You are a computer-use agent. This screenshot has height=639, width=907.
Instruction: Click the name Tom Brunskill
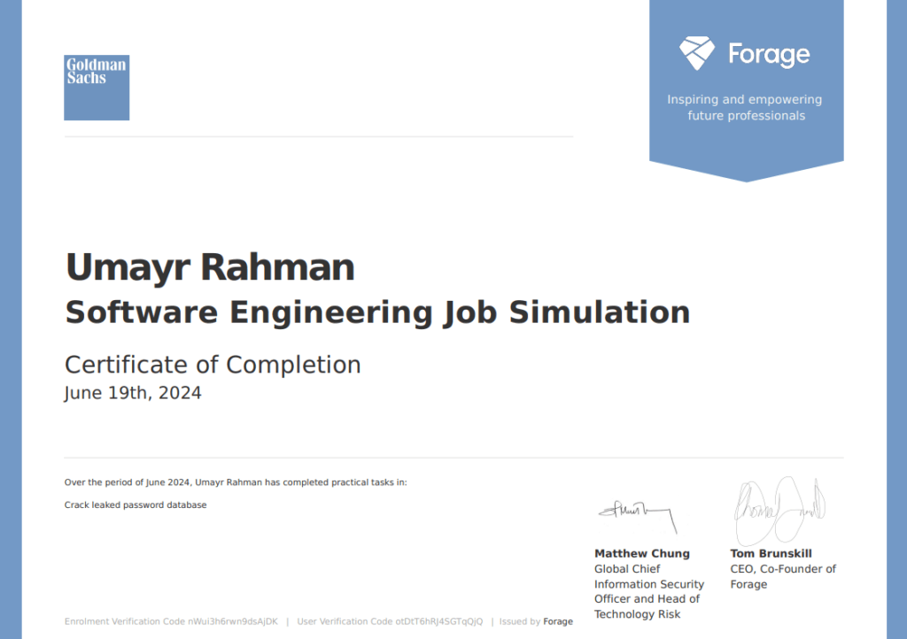(x=771, y=553)
